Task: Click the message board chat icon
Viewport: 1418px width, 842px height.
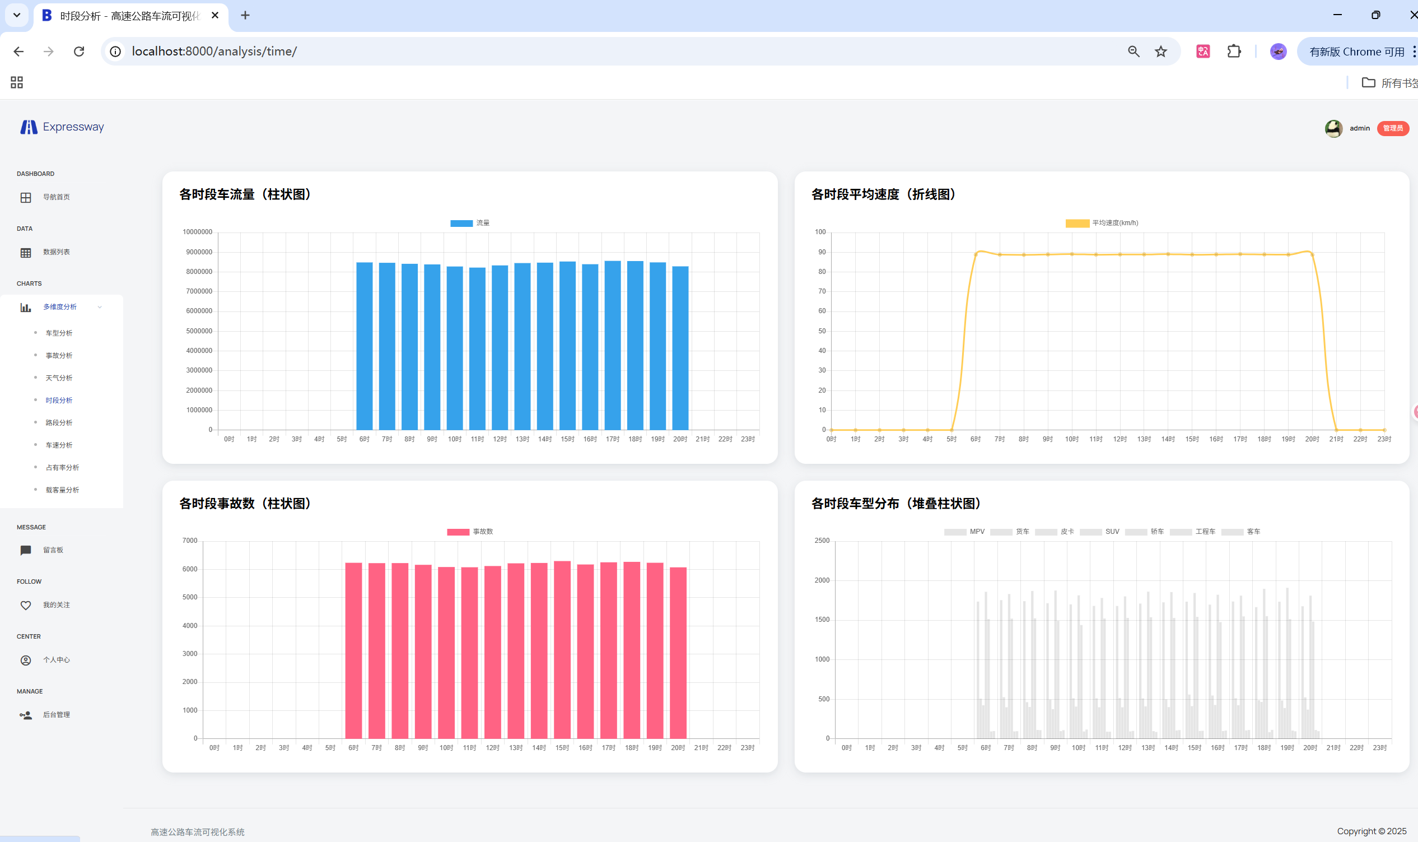Action: point(26,550)
